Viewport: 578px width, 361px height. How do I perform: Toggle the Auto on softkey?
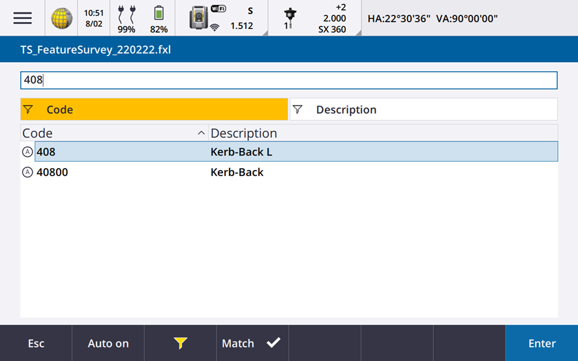(x=108, y=343)
